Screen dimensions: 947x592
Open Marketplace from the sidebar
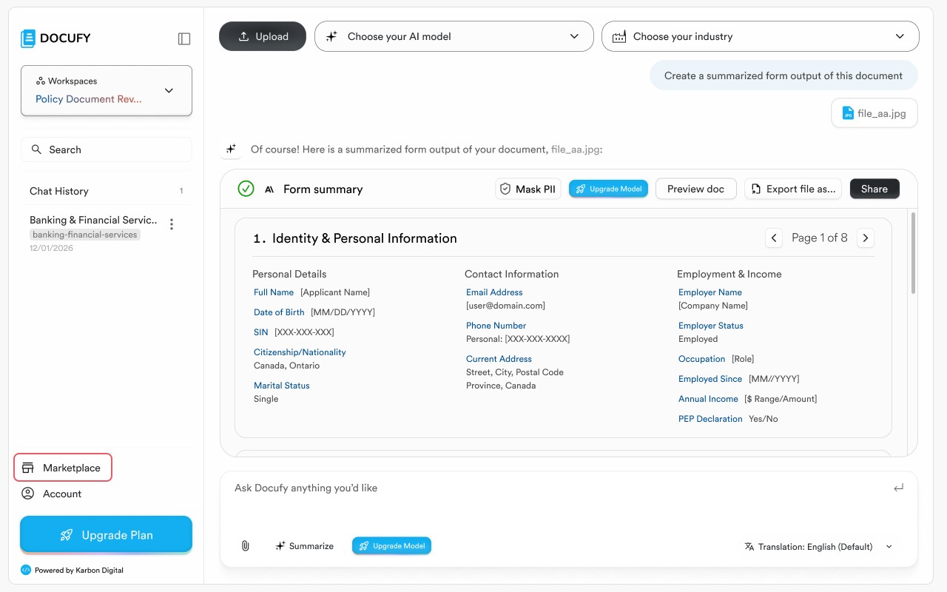pos(63,468)
